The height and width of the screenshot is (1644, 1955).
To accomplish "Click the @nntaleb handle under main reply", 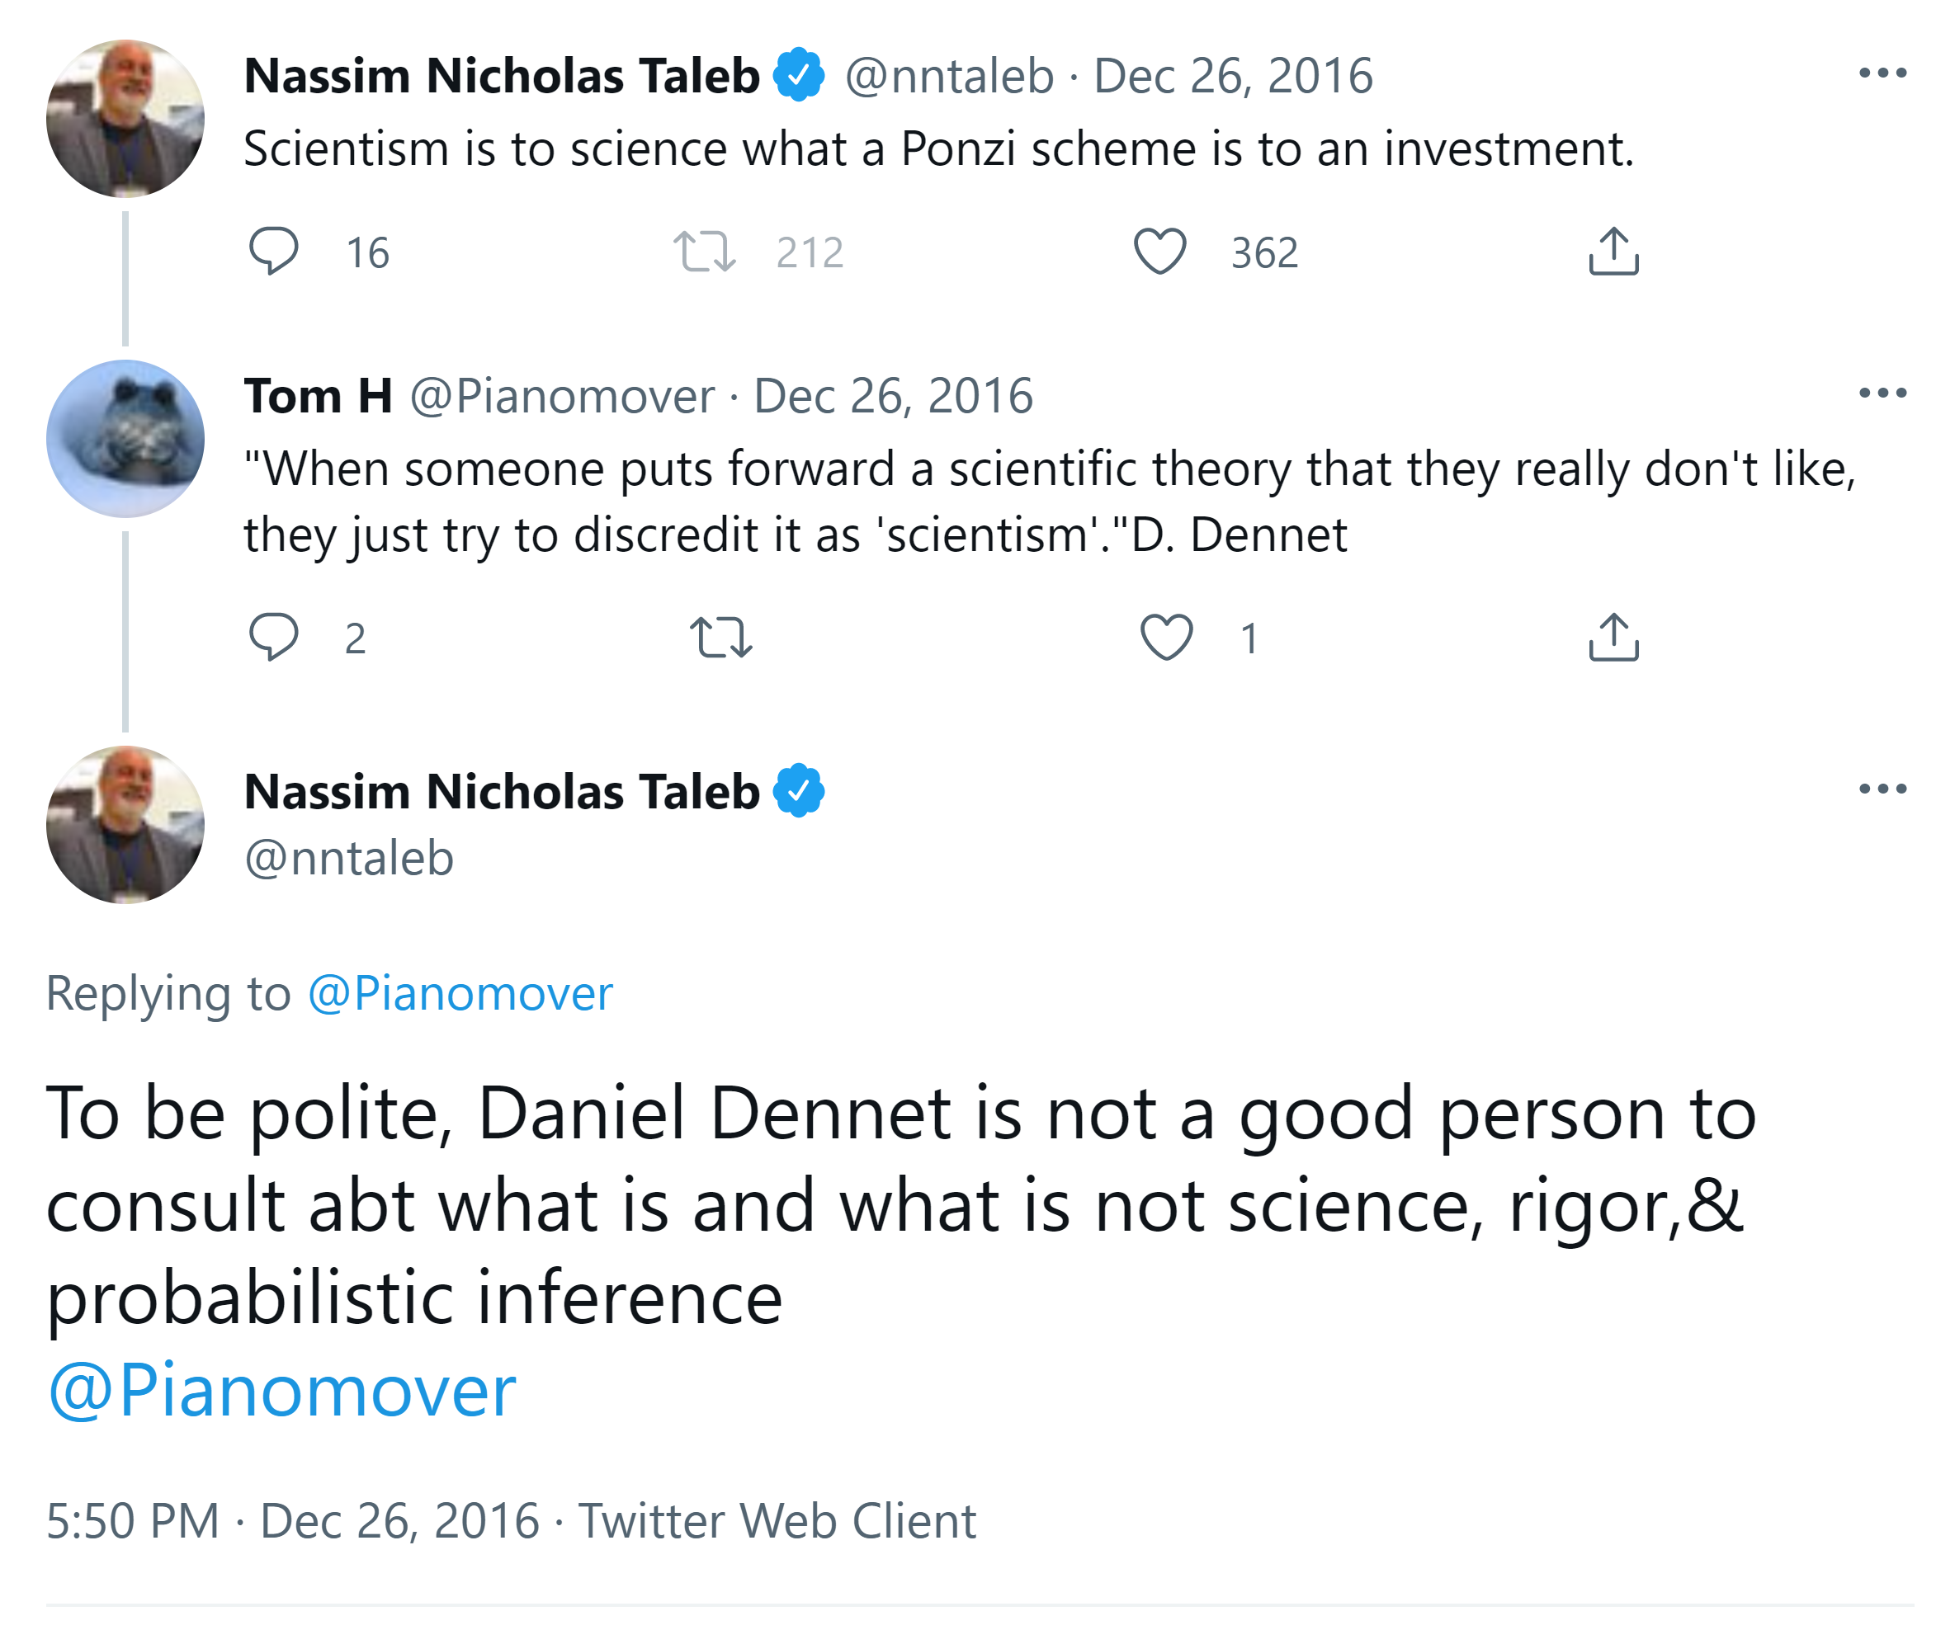I will pyautogui.click(x=349, y=859).
